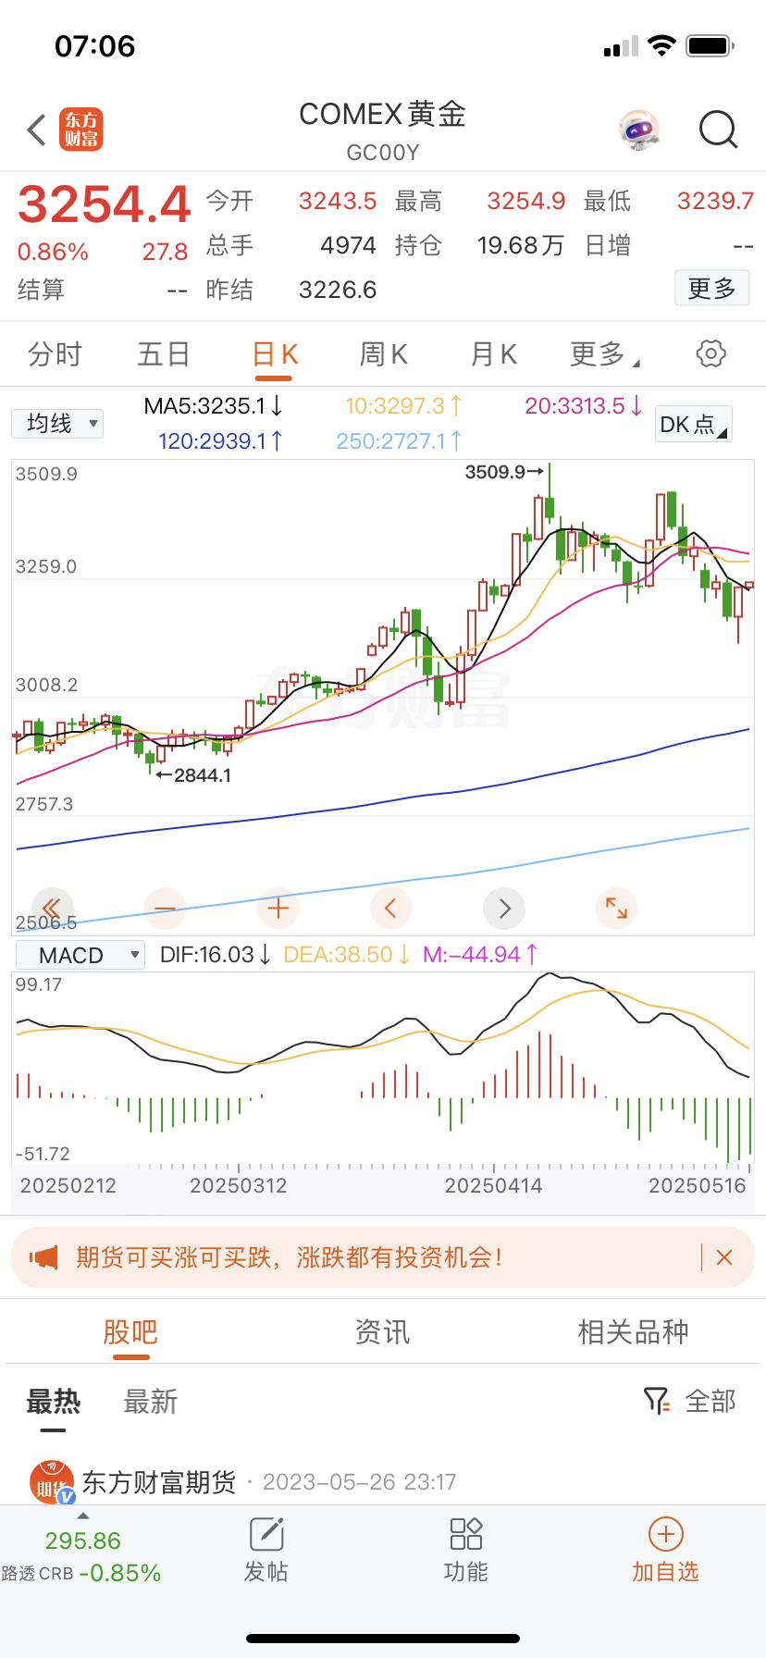Jump chart to earliest with double-left arrows
The image size is (766, 1658).
[x=52, y=909]
